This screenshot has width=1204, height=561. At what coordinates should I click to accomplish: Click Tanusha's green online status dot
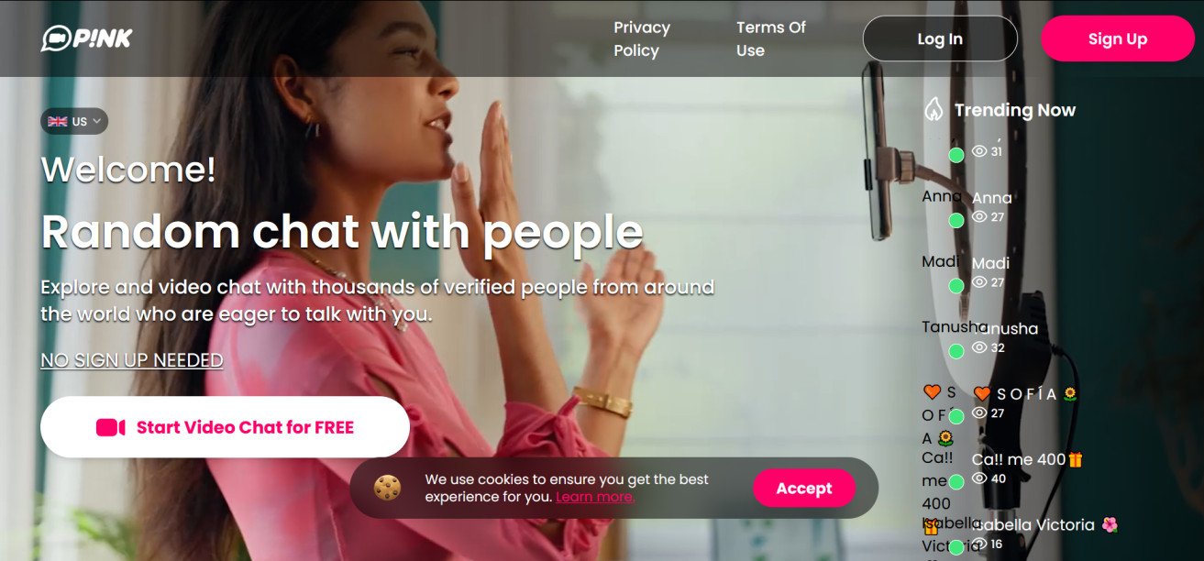(x=956, y=351)
